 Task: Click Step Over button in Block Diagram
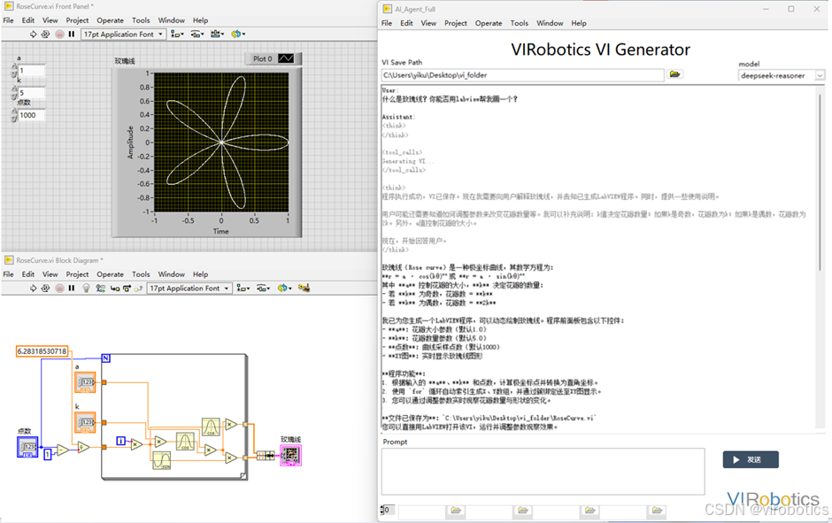pyautogui.click(x=127, y=288)
